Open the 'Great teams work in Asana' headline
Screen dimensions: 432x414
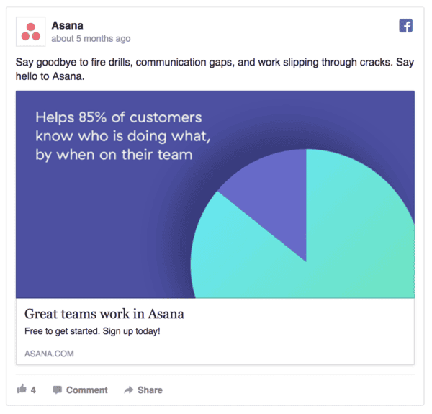[x=104, y=314]
